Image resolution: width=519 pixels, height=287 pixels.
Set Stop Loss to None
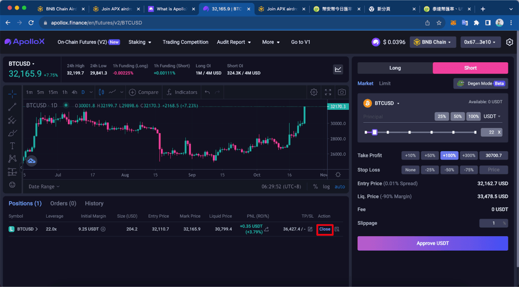tap(410, 170)
